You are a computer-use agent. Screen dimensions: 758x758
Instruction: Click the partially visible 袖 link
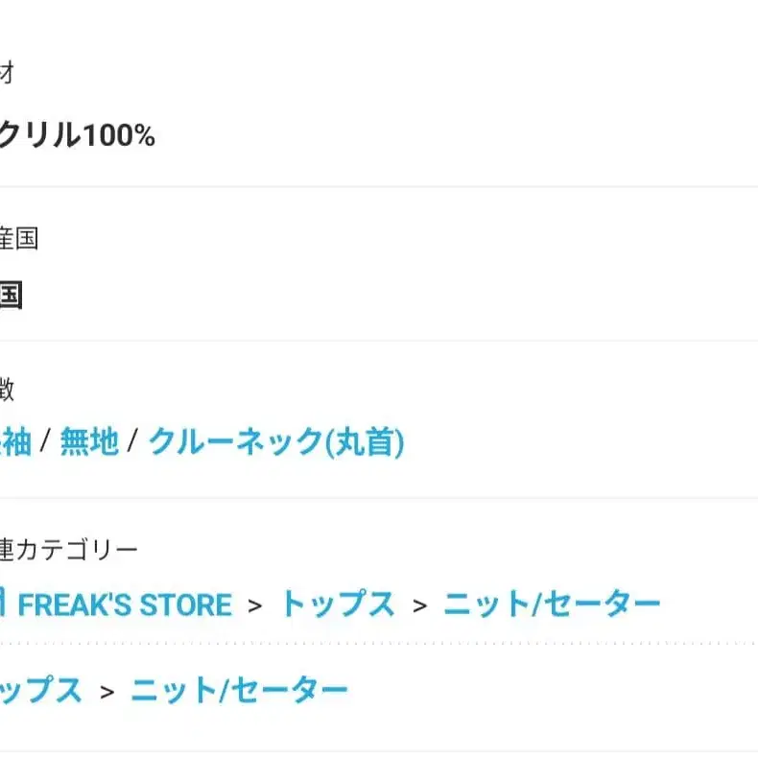16,442
